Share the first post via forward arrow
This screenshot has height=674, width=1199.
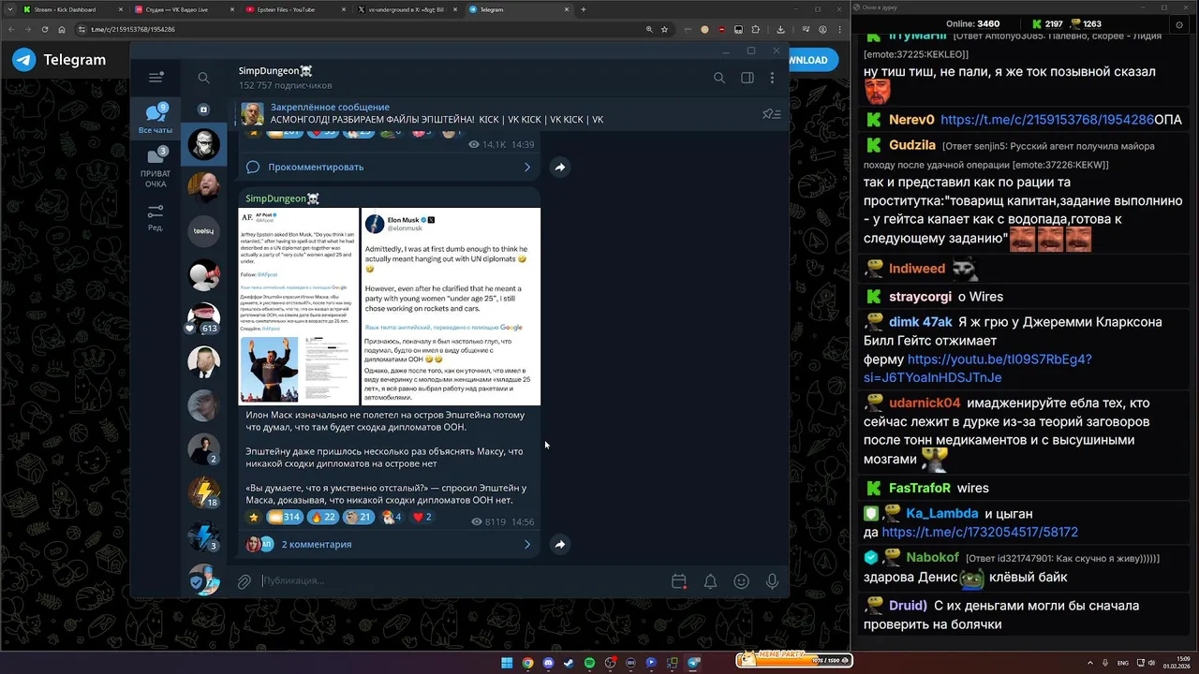coord(559,167)
